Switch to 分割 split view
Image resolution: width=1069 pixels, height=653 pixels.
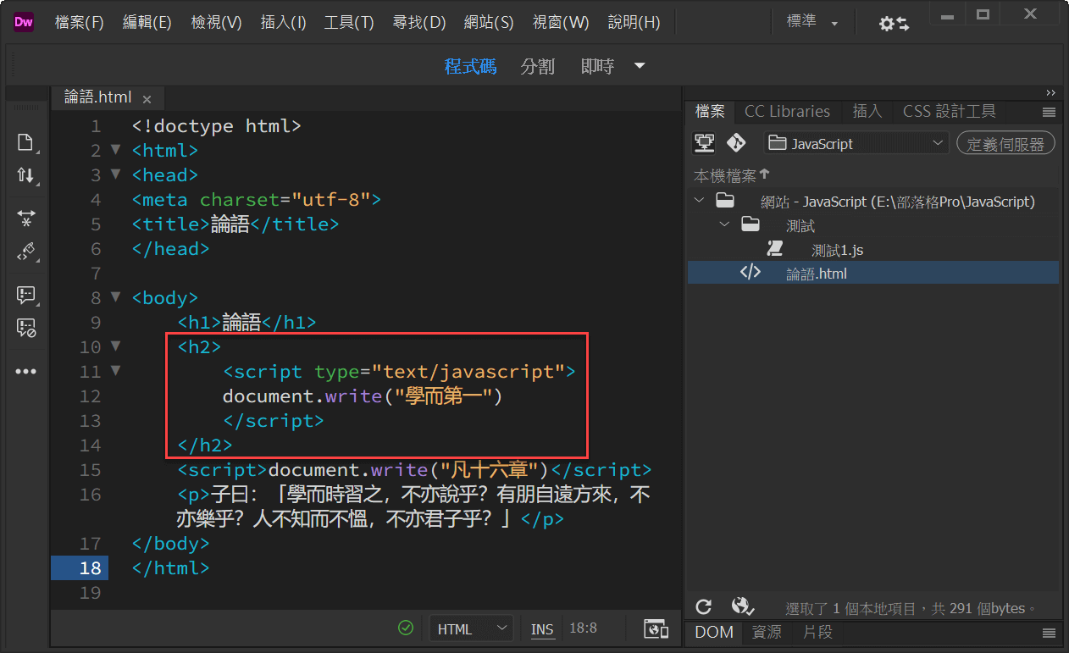(x=538, y=66)
